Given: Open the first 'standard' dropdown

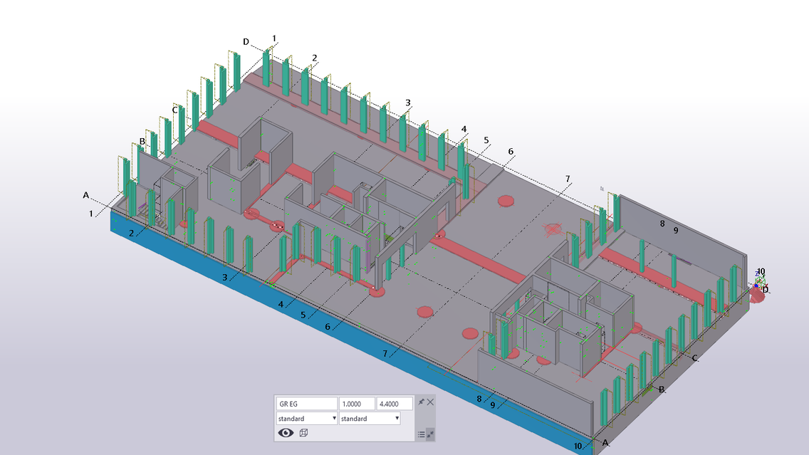Looking at the screenshot, I should coord(307,419).
